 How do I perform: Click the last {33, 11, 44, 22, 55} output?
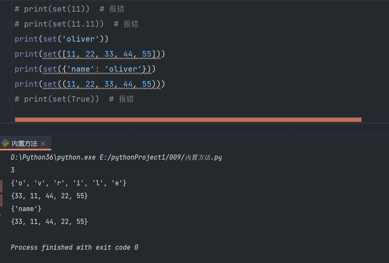49,222
